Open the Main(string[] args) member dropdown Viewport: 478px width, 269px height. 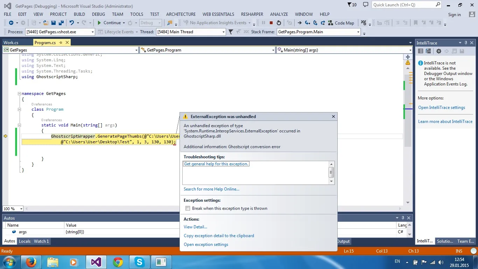tap(410, 50)
